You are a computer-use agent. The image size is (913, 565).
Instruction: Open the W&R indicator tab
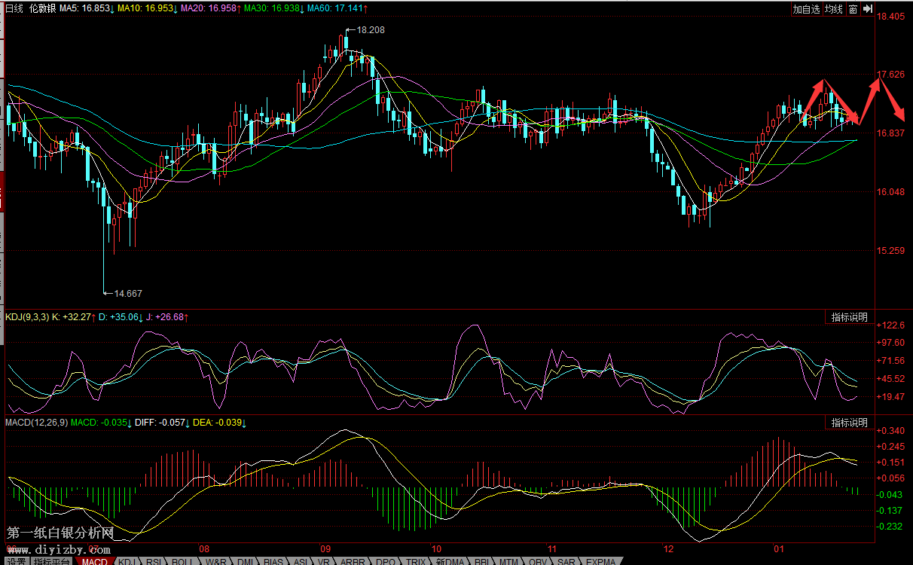tap(215, 561)
